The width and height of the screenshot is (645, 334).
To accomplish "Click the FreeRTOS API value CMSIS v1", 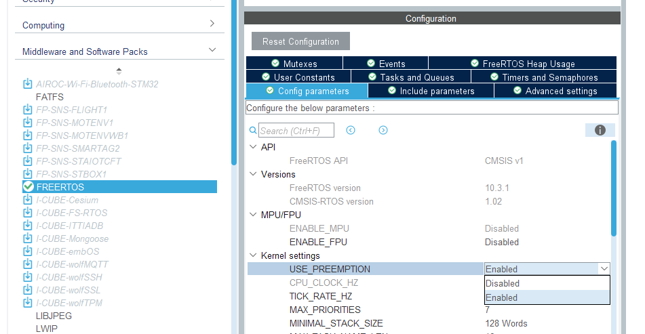I will pos(504,161).
